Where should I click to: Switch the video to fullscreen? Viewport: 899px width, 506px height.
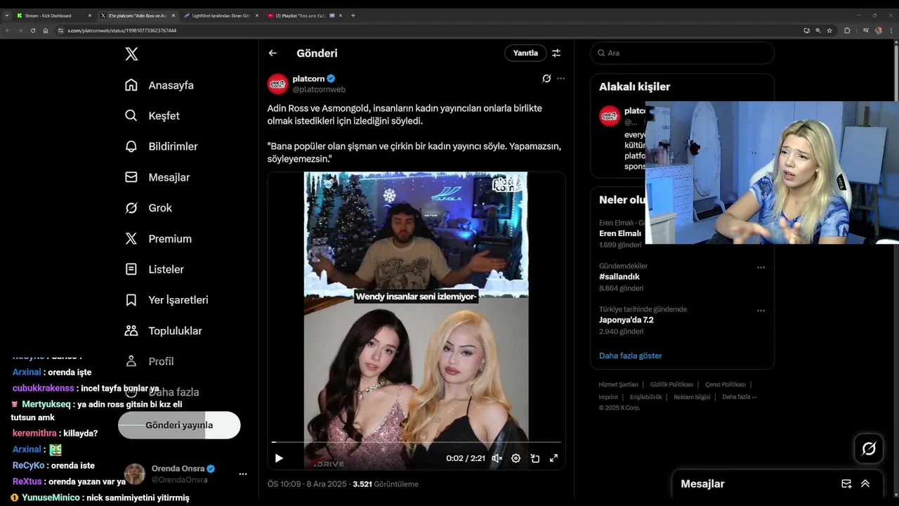tap(553, 458)
